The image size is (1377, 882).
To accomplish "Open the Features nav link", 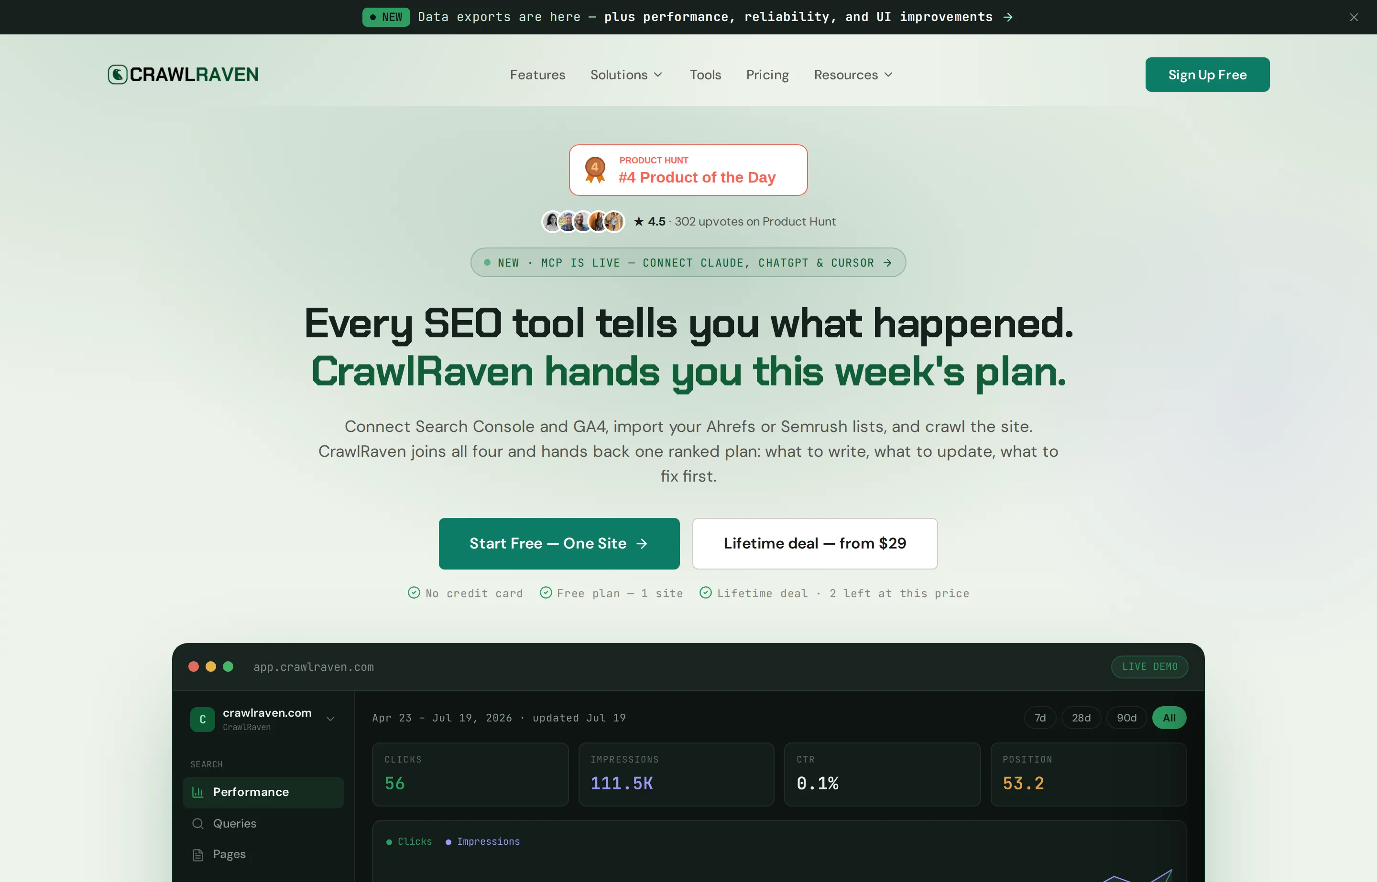I will 537,75.
